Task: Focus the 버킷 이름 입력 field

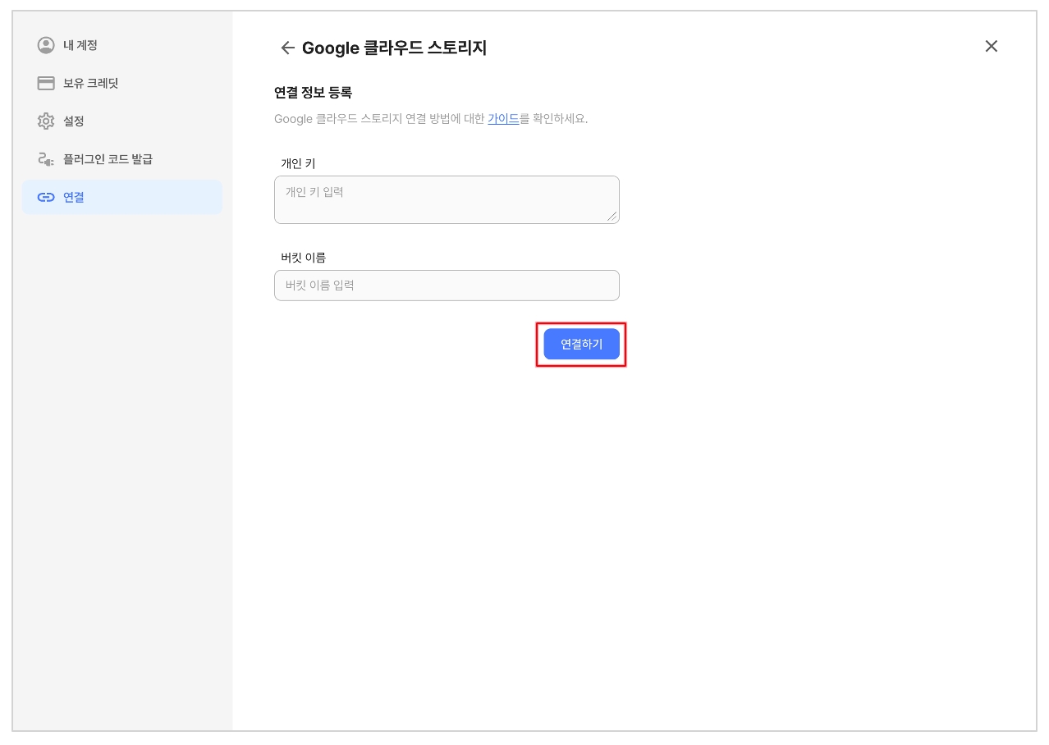Action: tap(446, 286)
